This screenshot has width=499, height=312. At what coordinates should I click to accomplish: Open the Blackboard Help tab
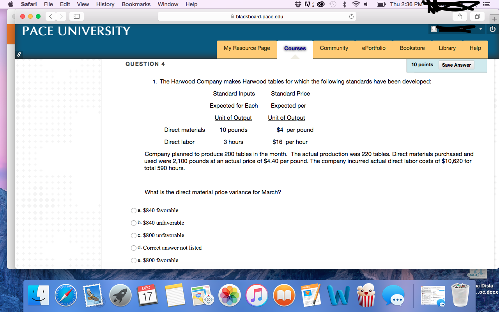click(x=475, y=49)
